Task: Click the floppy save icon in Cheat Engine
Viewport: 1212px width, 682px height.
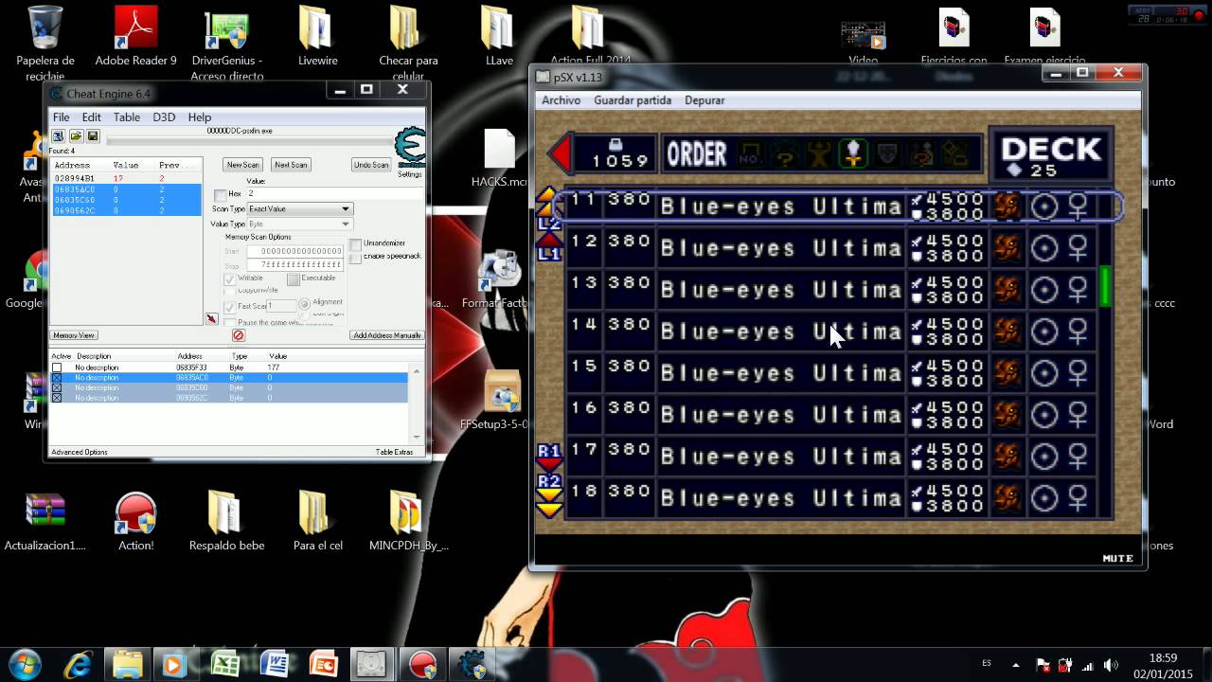Action: point(93,136)
